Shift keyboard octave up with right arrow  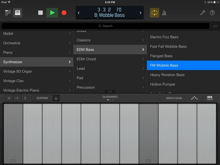(25, 98)
